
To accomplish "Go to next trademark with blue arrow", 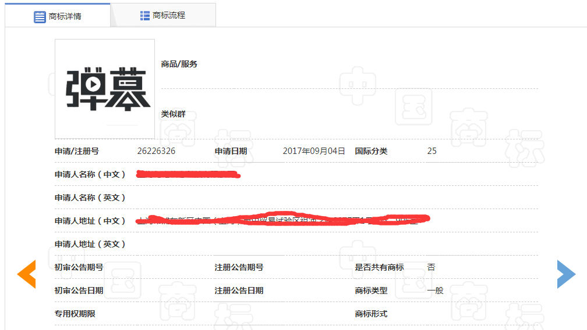I will click(565, 274).
